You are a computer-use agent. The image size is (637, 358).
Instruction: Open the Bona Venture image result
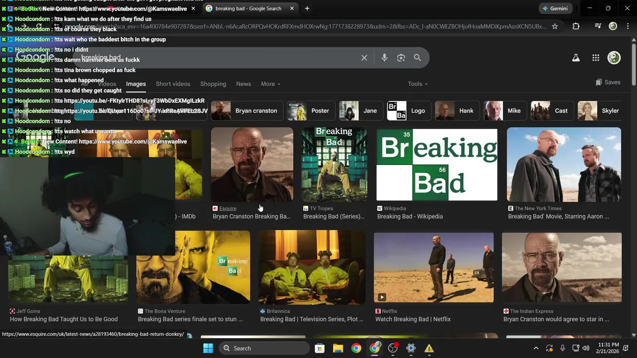point(193,268)
